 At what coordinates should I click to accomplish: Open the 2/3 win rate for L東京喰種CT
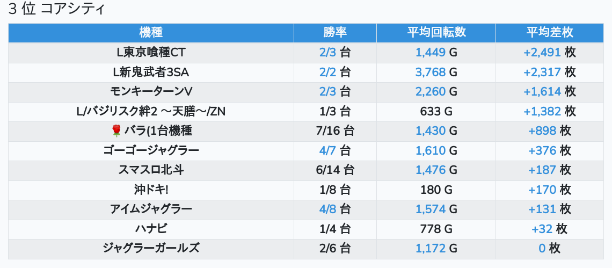(327, 53)
